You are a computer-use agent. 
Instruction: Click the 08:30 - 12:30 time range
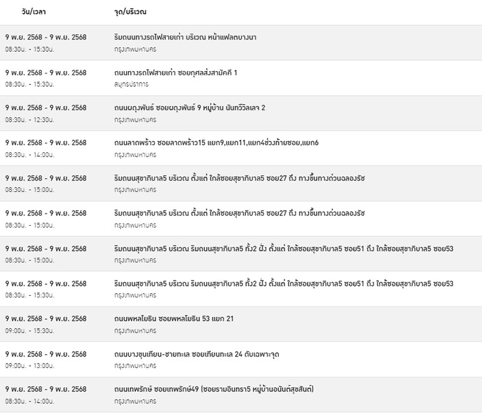point(30,120)
